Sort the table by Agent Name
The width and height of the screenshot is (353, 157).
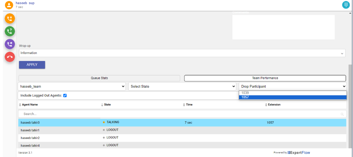pyautogui.click(x=30, y=105)
